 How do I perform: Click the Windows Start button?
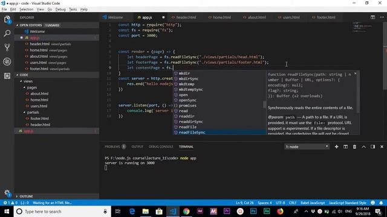[x=7, y=212]
